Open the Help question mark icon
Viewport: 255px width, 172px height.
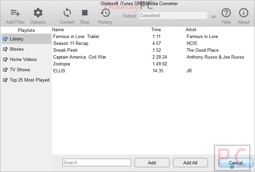pos(226,13)
